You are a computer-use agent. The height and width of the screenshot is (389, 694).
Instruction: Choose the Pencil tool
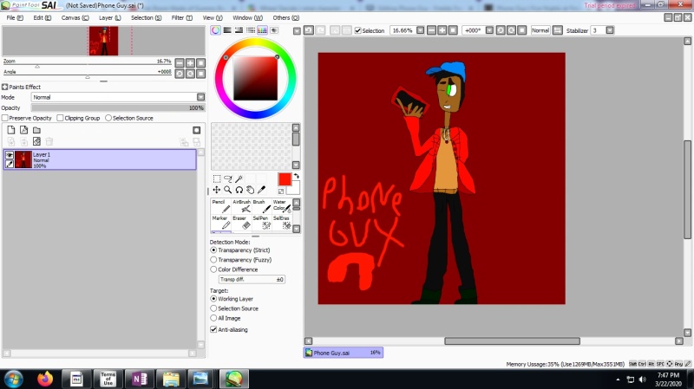coord(220,206)
